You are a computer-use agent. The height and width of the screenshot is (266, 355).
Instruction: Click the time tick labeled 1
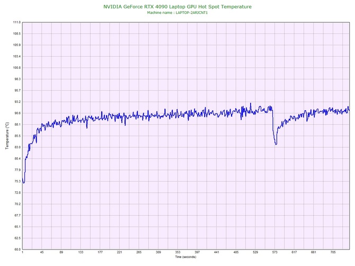click(x=22, y=252)
